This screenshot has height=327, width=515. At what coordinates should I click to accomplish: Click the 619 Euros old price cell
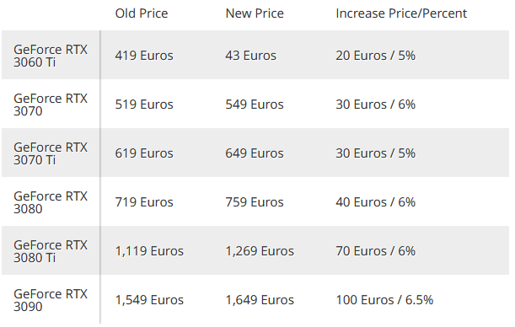[144, 153]
